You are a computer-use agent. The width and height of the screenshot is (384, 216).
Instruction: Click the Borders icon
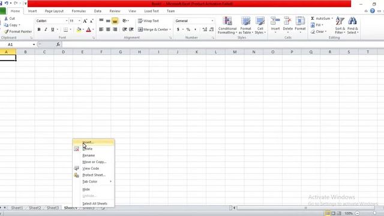point(65,29)
